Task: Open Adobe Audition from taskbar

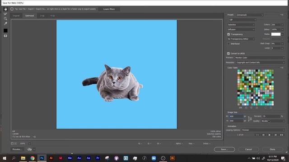Action: click(x=79, y=158)
